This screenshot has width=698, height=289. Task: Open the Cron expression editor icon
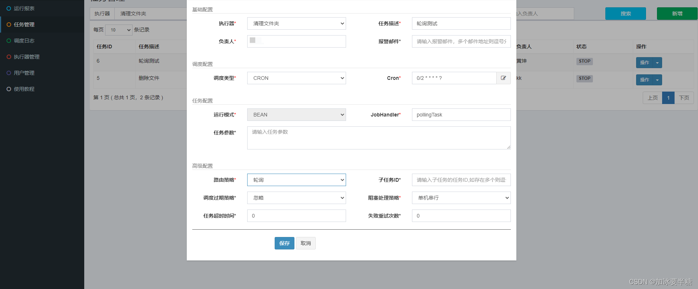[504, 78]
